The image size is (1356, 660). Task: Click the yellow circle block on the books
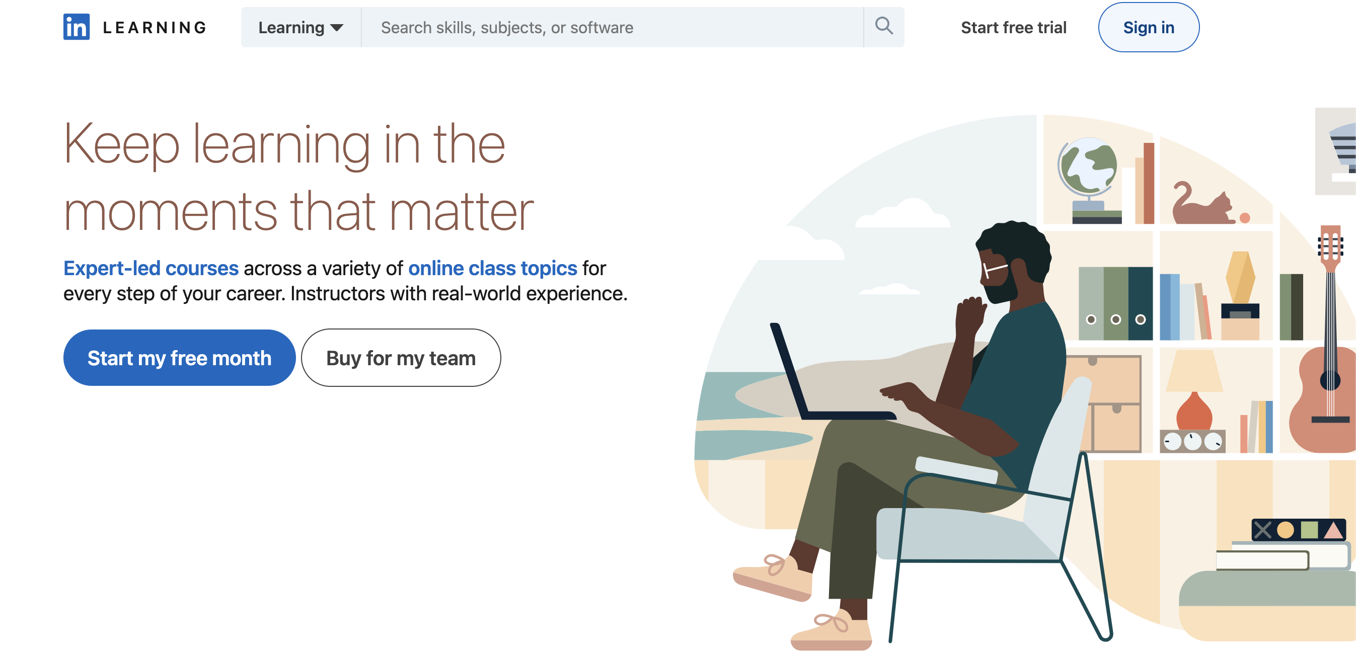click(1285, 530)
